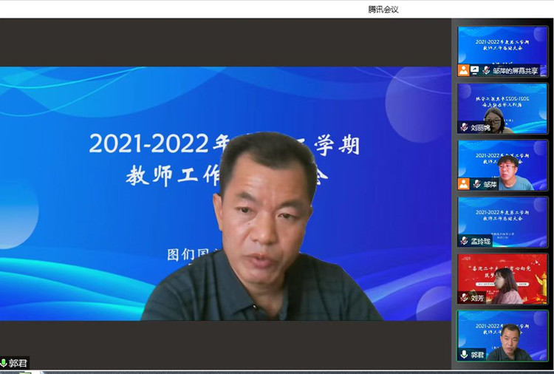Click orange host icon on 邹萍 tile
Viewport: 554px width, 374px height.
(464, 184)
